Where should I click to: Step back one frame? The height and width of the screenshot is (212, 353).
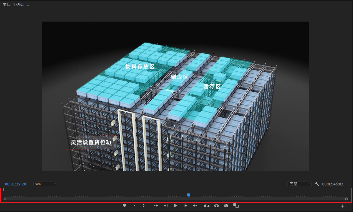pyautogui.click(x=166, y=206)
